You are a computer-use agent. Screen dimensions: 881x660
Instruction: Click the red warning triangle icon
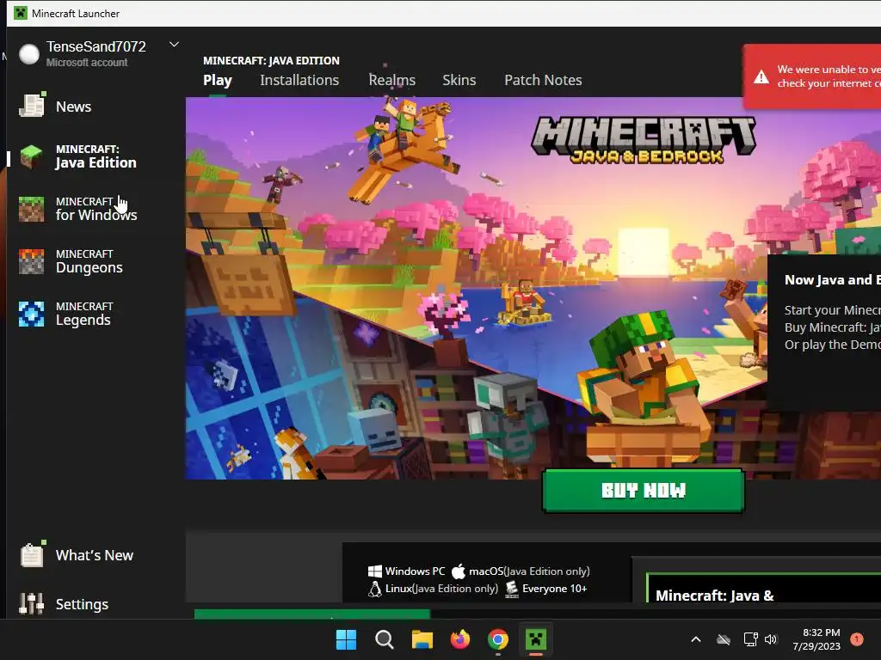pyautogui.click(x=761, y=76)
